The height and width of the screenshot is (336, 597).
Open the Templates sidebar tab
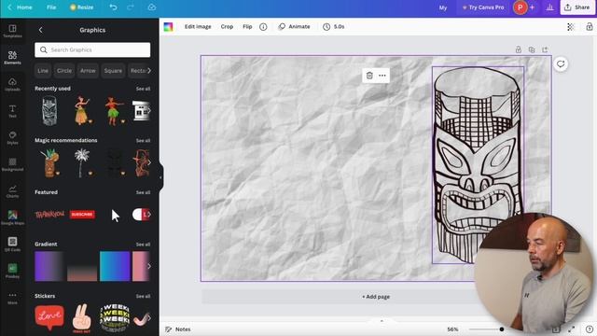[x=12, y=31]
